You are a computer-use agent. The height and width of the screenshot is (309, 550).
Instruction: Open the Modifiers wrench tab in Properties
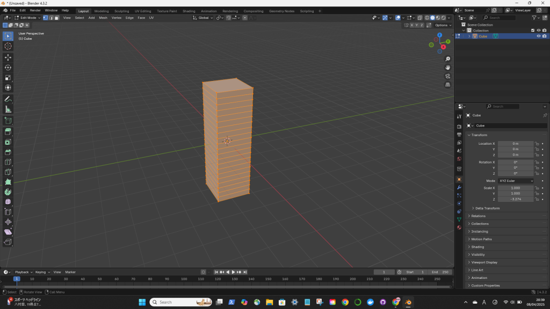pos(459,187)
